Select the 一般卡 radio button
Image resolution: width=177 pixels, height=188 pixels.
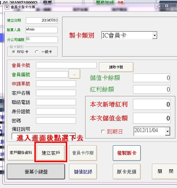(37, 52)
